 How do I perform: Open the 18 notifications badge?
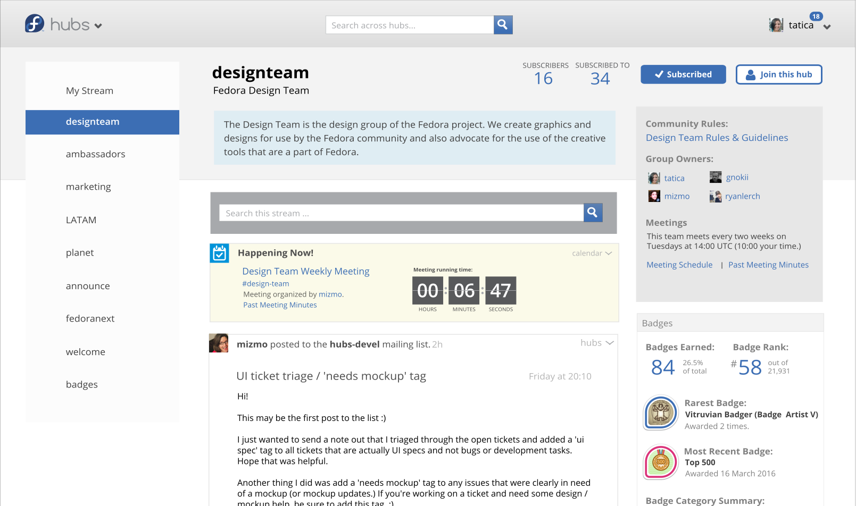coord(816,16)
